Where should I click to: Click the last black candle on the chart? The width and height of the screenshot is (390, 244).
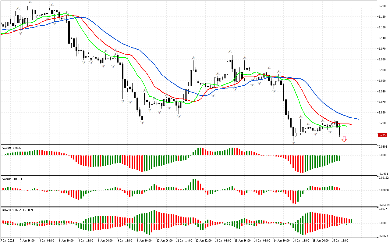pyautogui.click(x=339, y=131)
